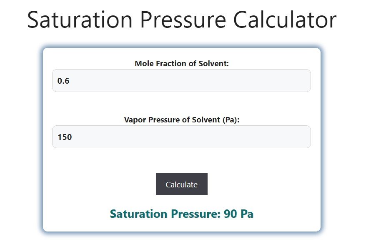This screenshot has width=366, height=244.
Task: Click the Vapor Pressure input field
Action: click(181, 137)
